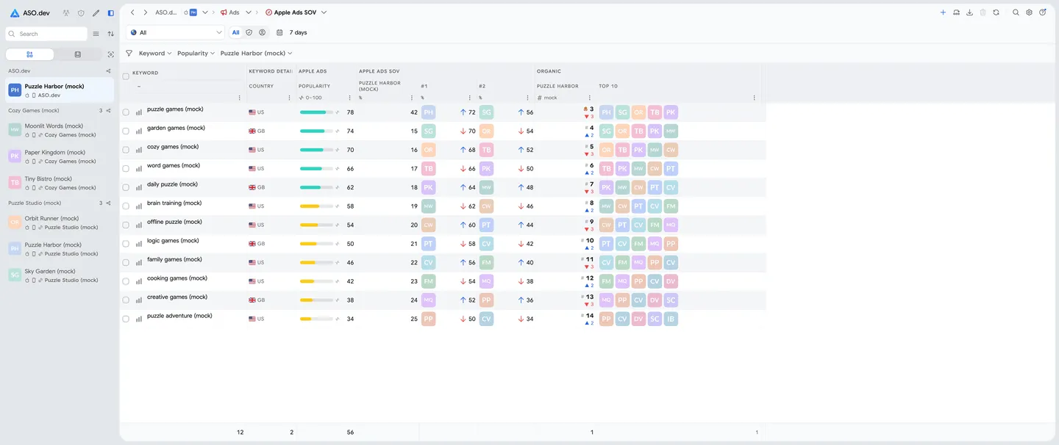Click the share icon beside Cozy Games group
The height and width of the screenshot is (445, 1059).
pos(108,111)
